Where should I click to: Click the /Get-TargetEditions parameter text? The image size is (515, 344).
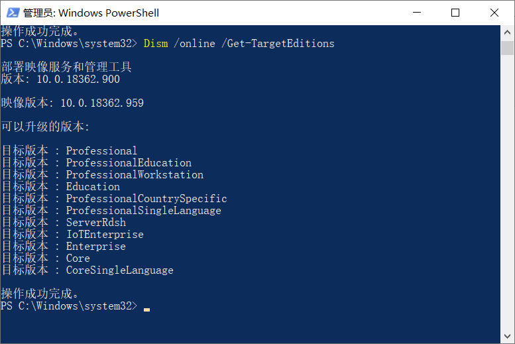click(x=278, y=43)
